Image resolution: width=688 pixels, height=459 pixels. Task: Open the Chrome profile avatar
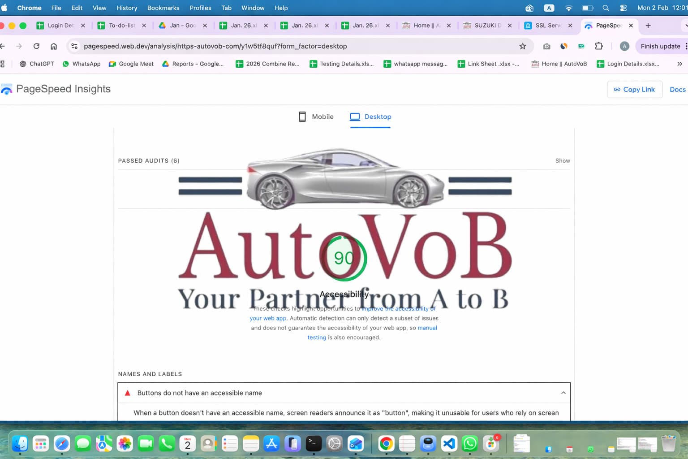tap(624, 46)
